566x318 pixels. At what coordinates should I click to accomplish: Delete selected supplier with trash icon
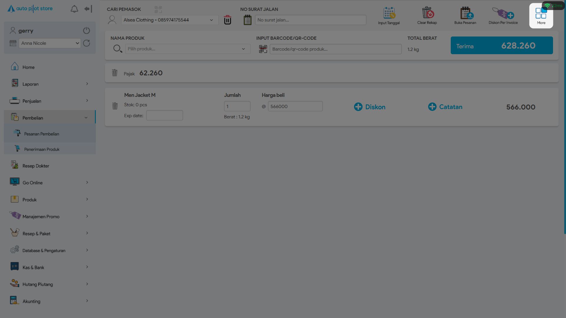click(227, 20)
